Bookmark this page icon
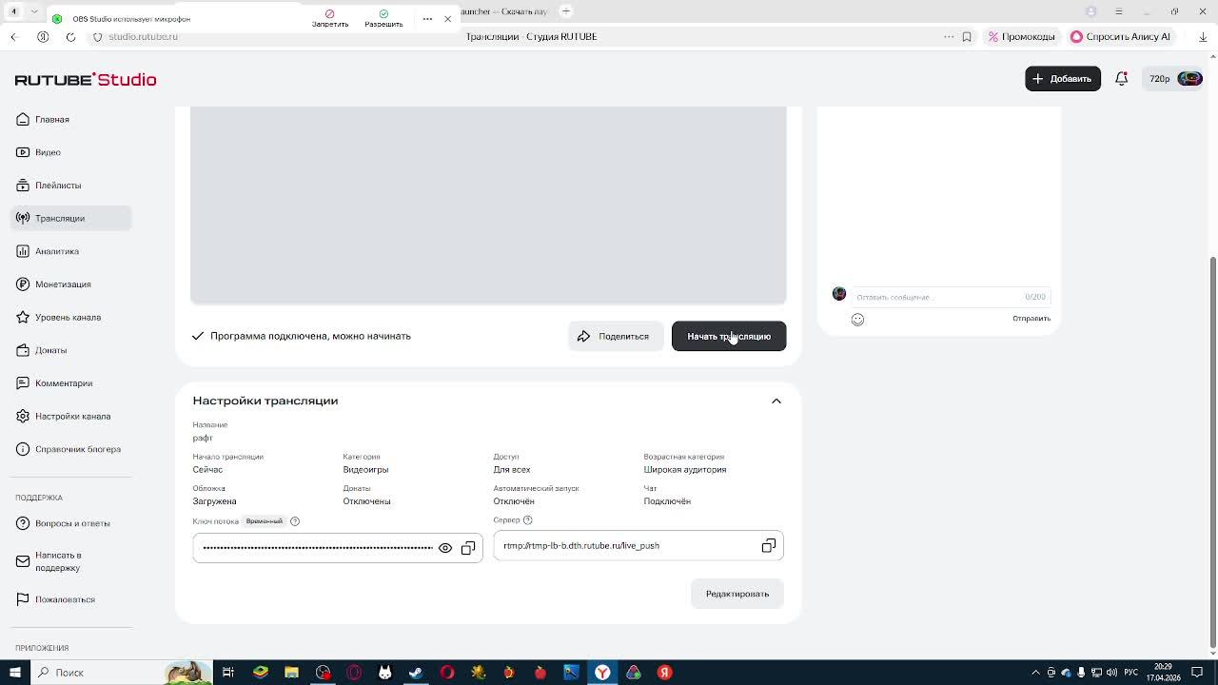Screen dimensions: 1218x685 (967, 37)
